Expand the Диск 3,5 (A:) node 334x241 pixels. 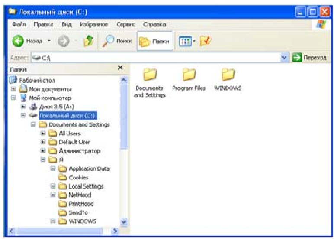point(23,107)
